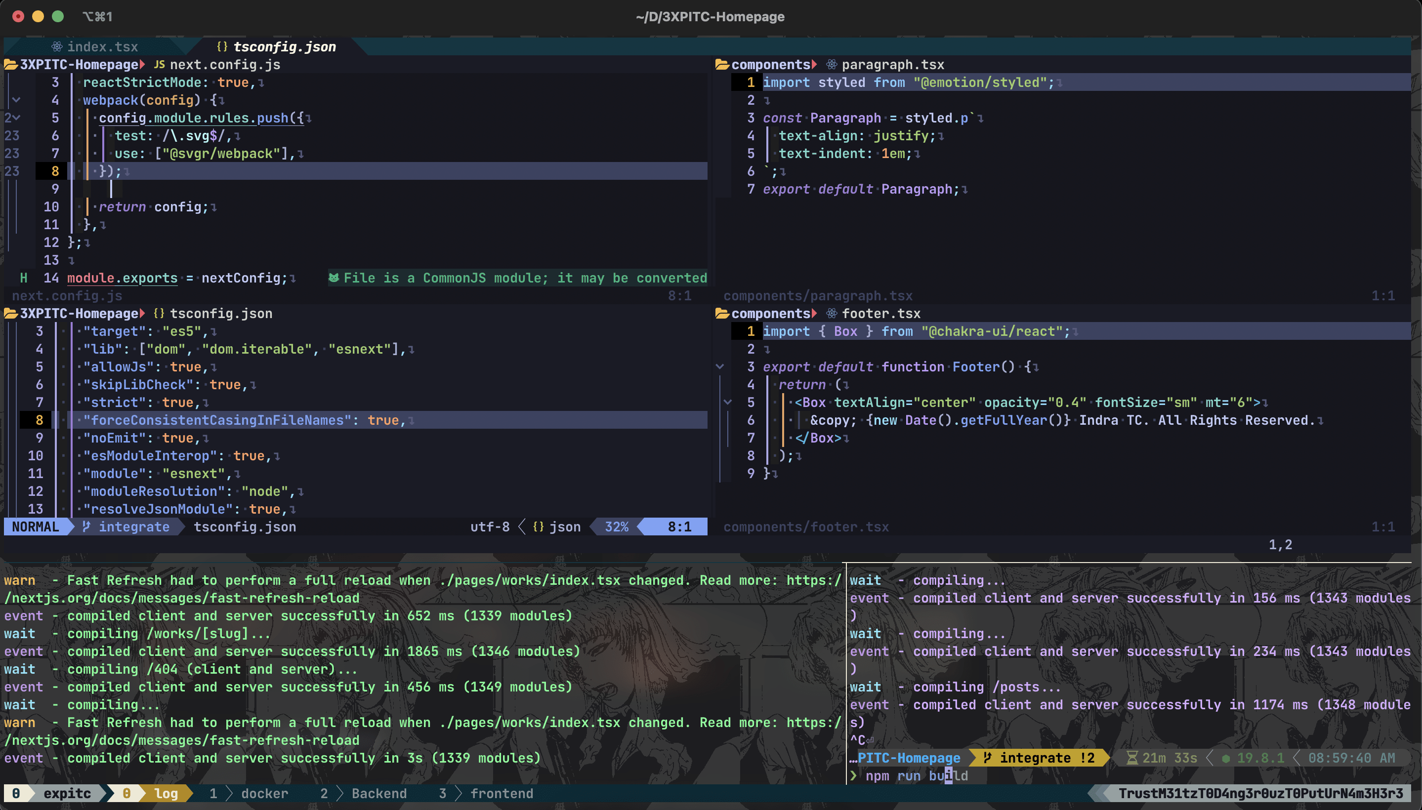
Task: Click the 08:59:40 AM clock in prompt
Action: (1351, 758)
